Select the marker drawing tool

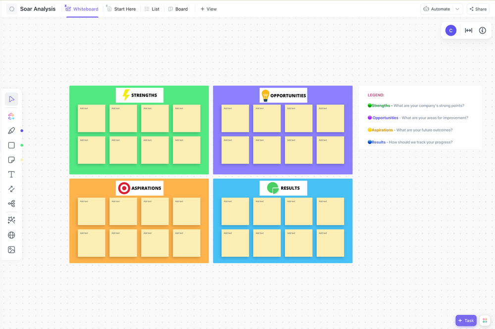[11, 131]
